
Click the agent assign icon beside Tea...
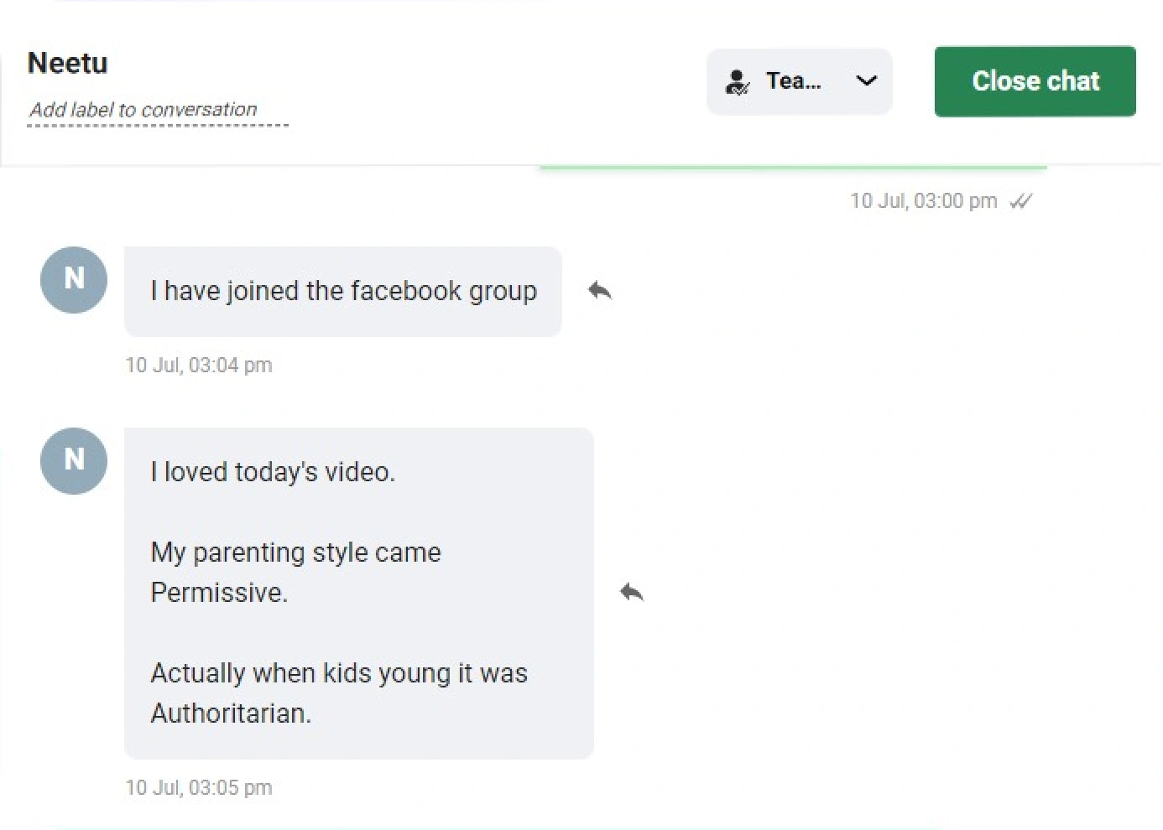tap(738, 81)
